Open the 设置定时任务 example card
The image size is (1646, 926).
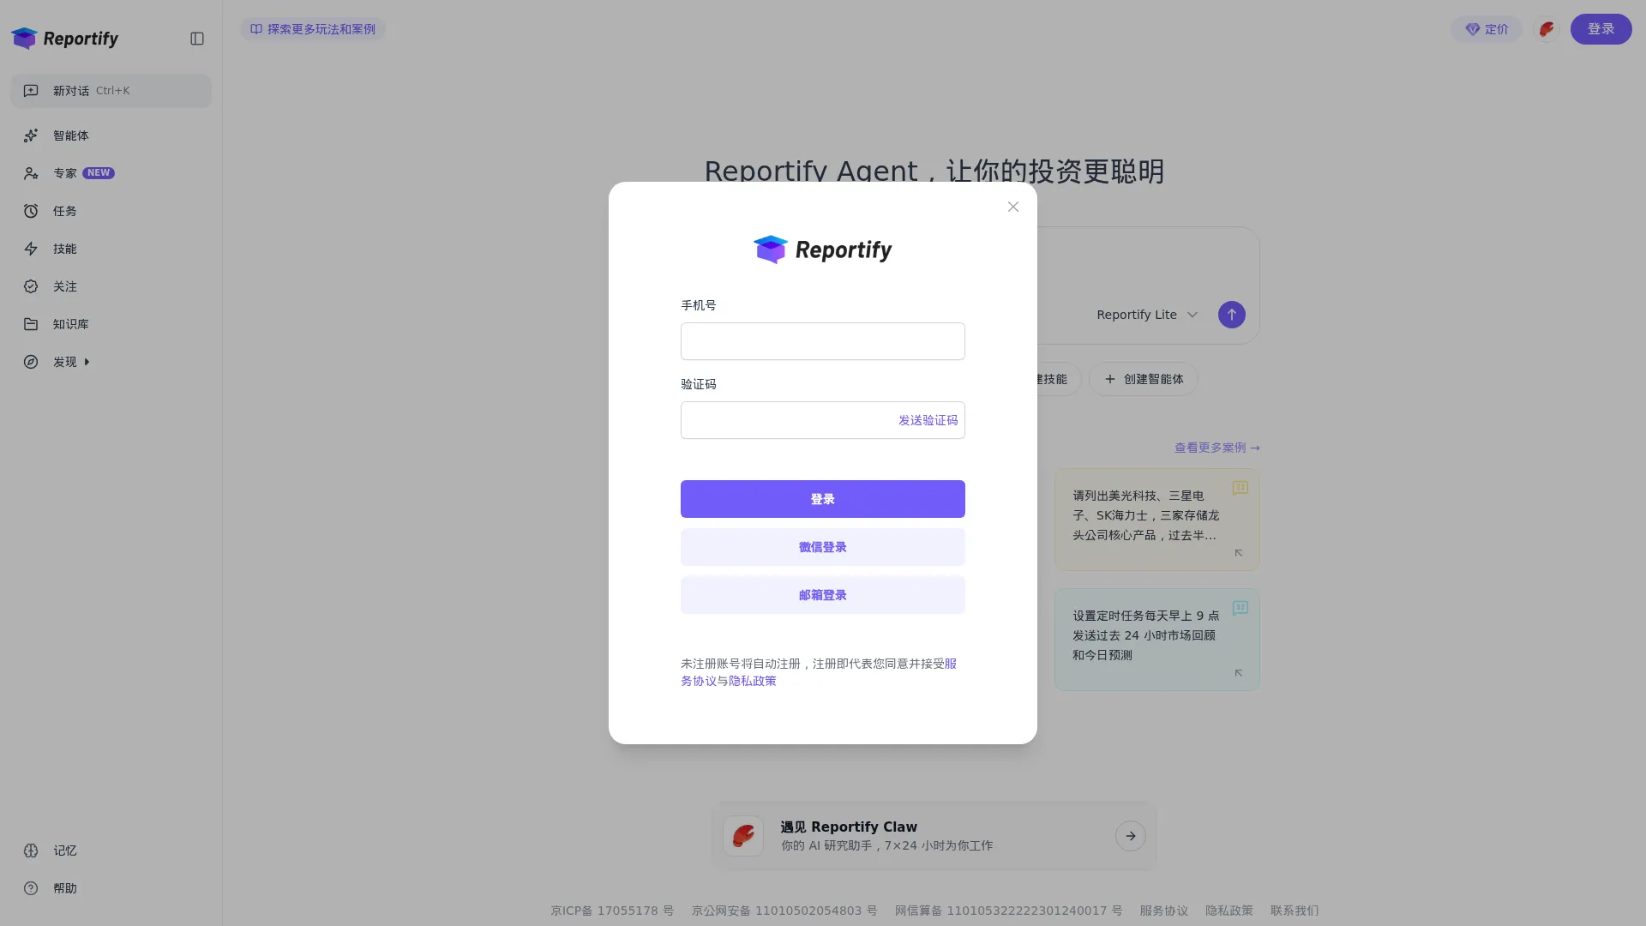(x=1157, y=640)
